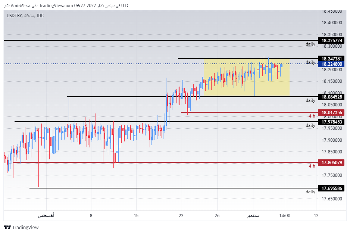This screenshot has height=234, width=350.
Task: Open the USDTRY symbol label on the chart
Action: pyautogui.click(x=14, y=16)
